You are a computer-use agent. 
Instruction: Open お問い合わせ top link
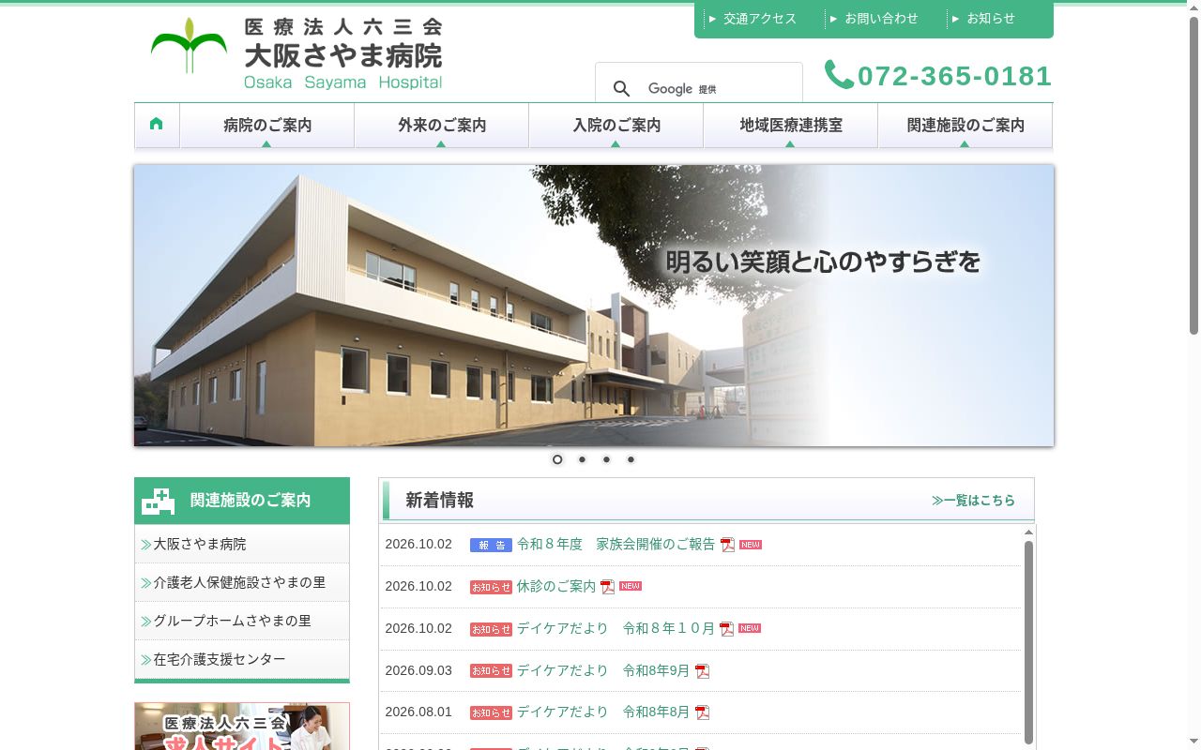click(880, 19)
